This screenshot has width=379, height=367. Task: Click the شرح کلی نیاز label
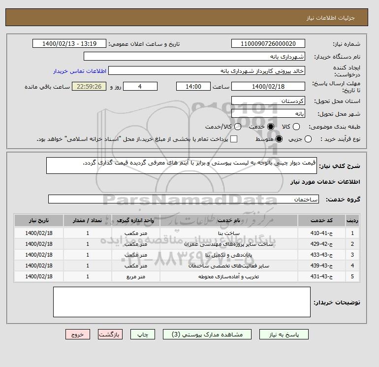[x=340, y=166]
